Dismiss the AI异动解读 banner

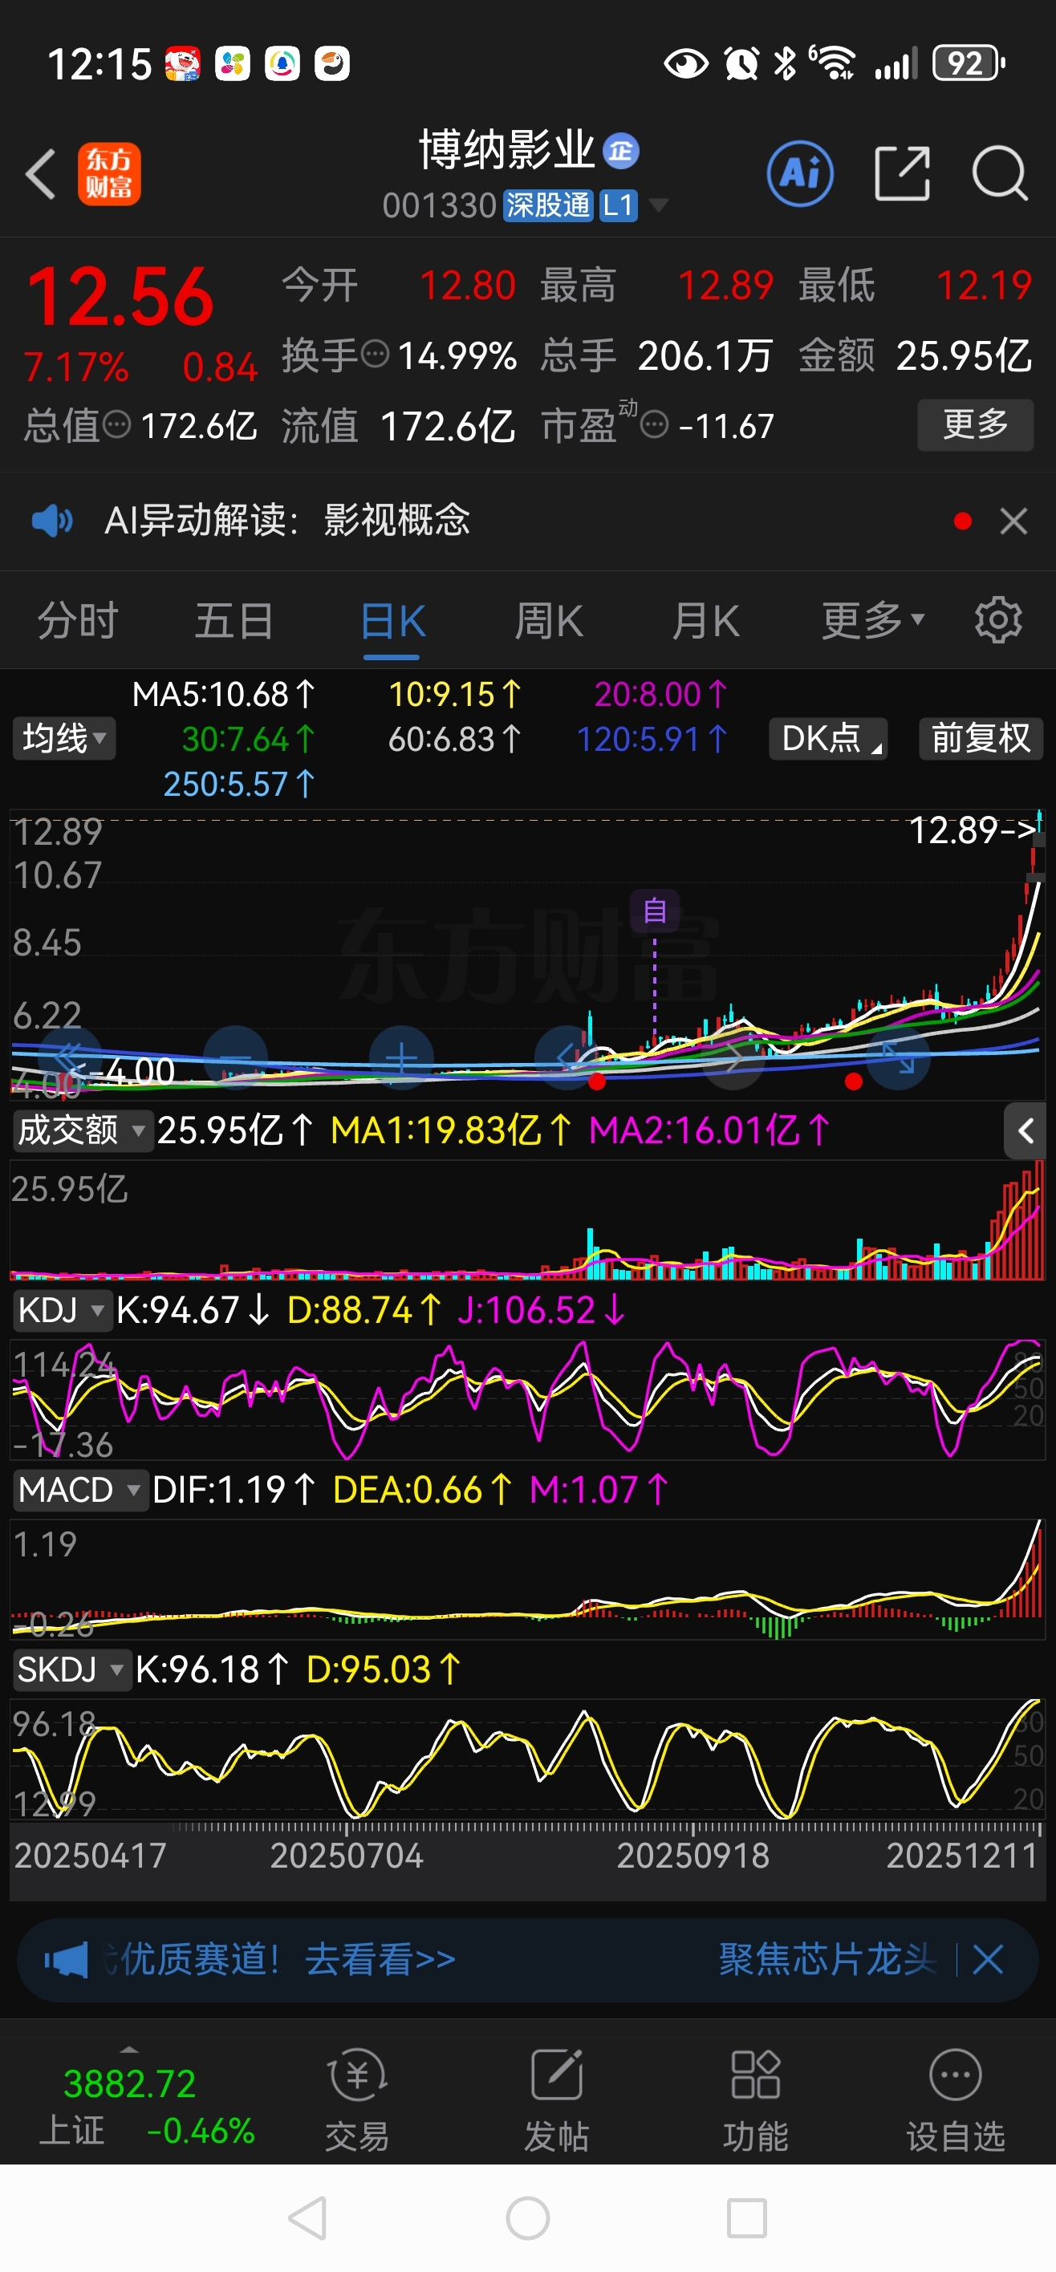[x=1013, y=521]
